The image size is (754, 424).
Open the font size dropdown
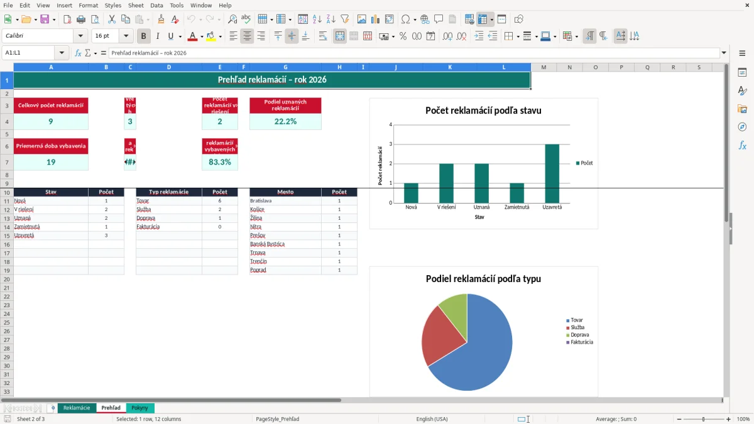click(x=126, y=36)
